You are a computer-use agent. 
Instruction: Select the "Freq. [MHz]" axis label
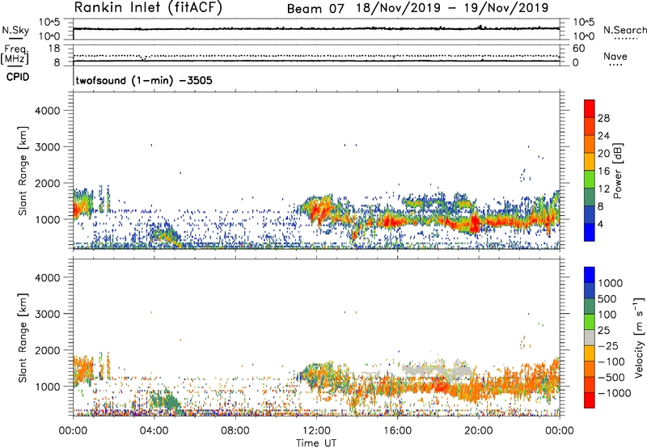[x=15, y=55]
